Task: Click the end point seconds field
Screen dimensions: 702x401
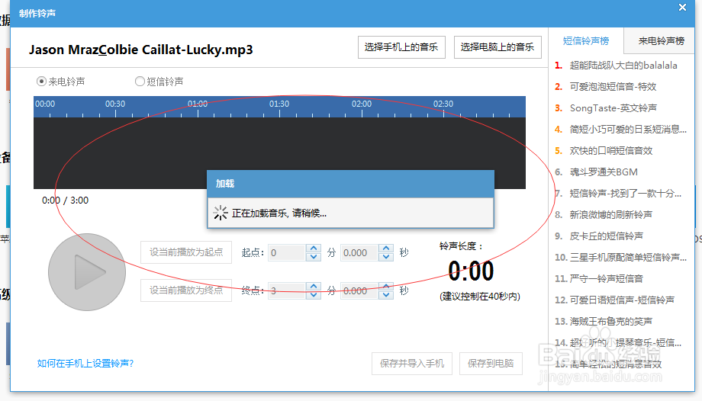Action: click(x=359, y=291)
